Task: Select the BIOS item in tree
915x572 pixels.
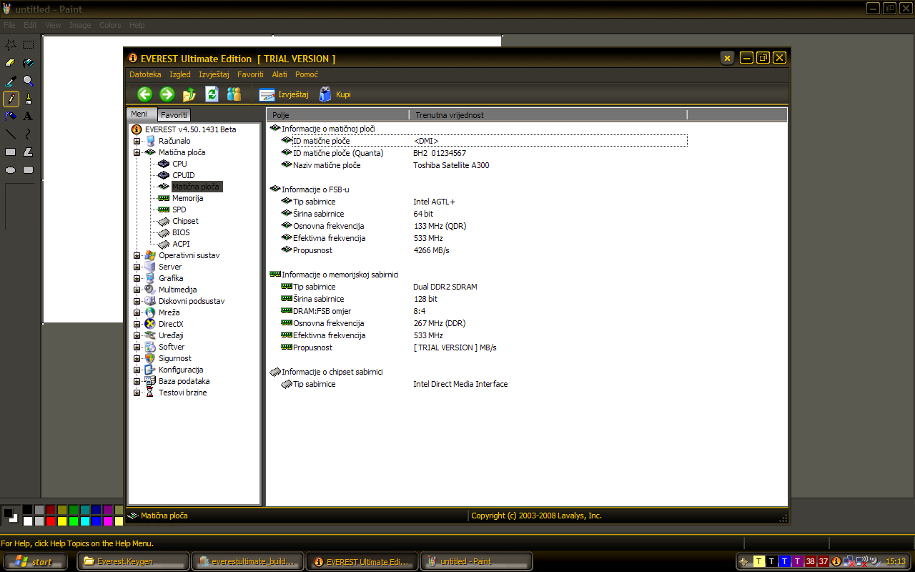Action: click(x=180, y=232)
